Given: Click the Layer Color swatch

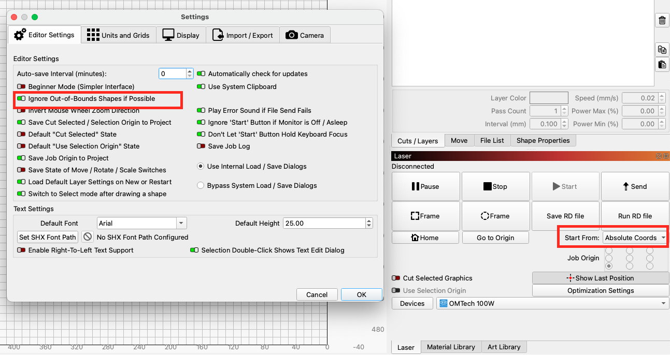Looking at the screenshot, I should tap(549, 98).
